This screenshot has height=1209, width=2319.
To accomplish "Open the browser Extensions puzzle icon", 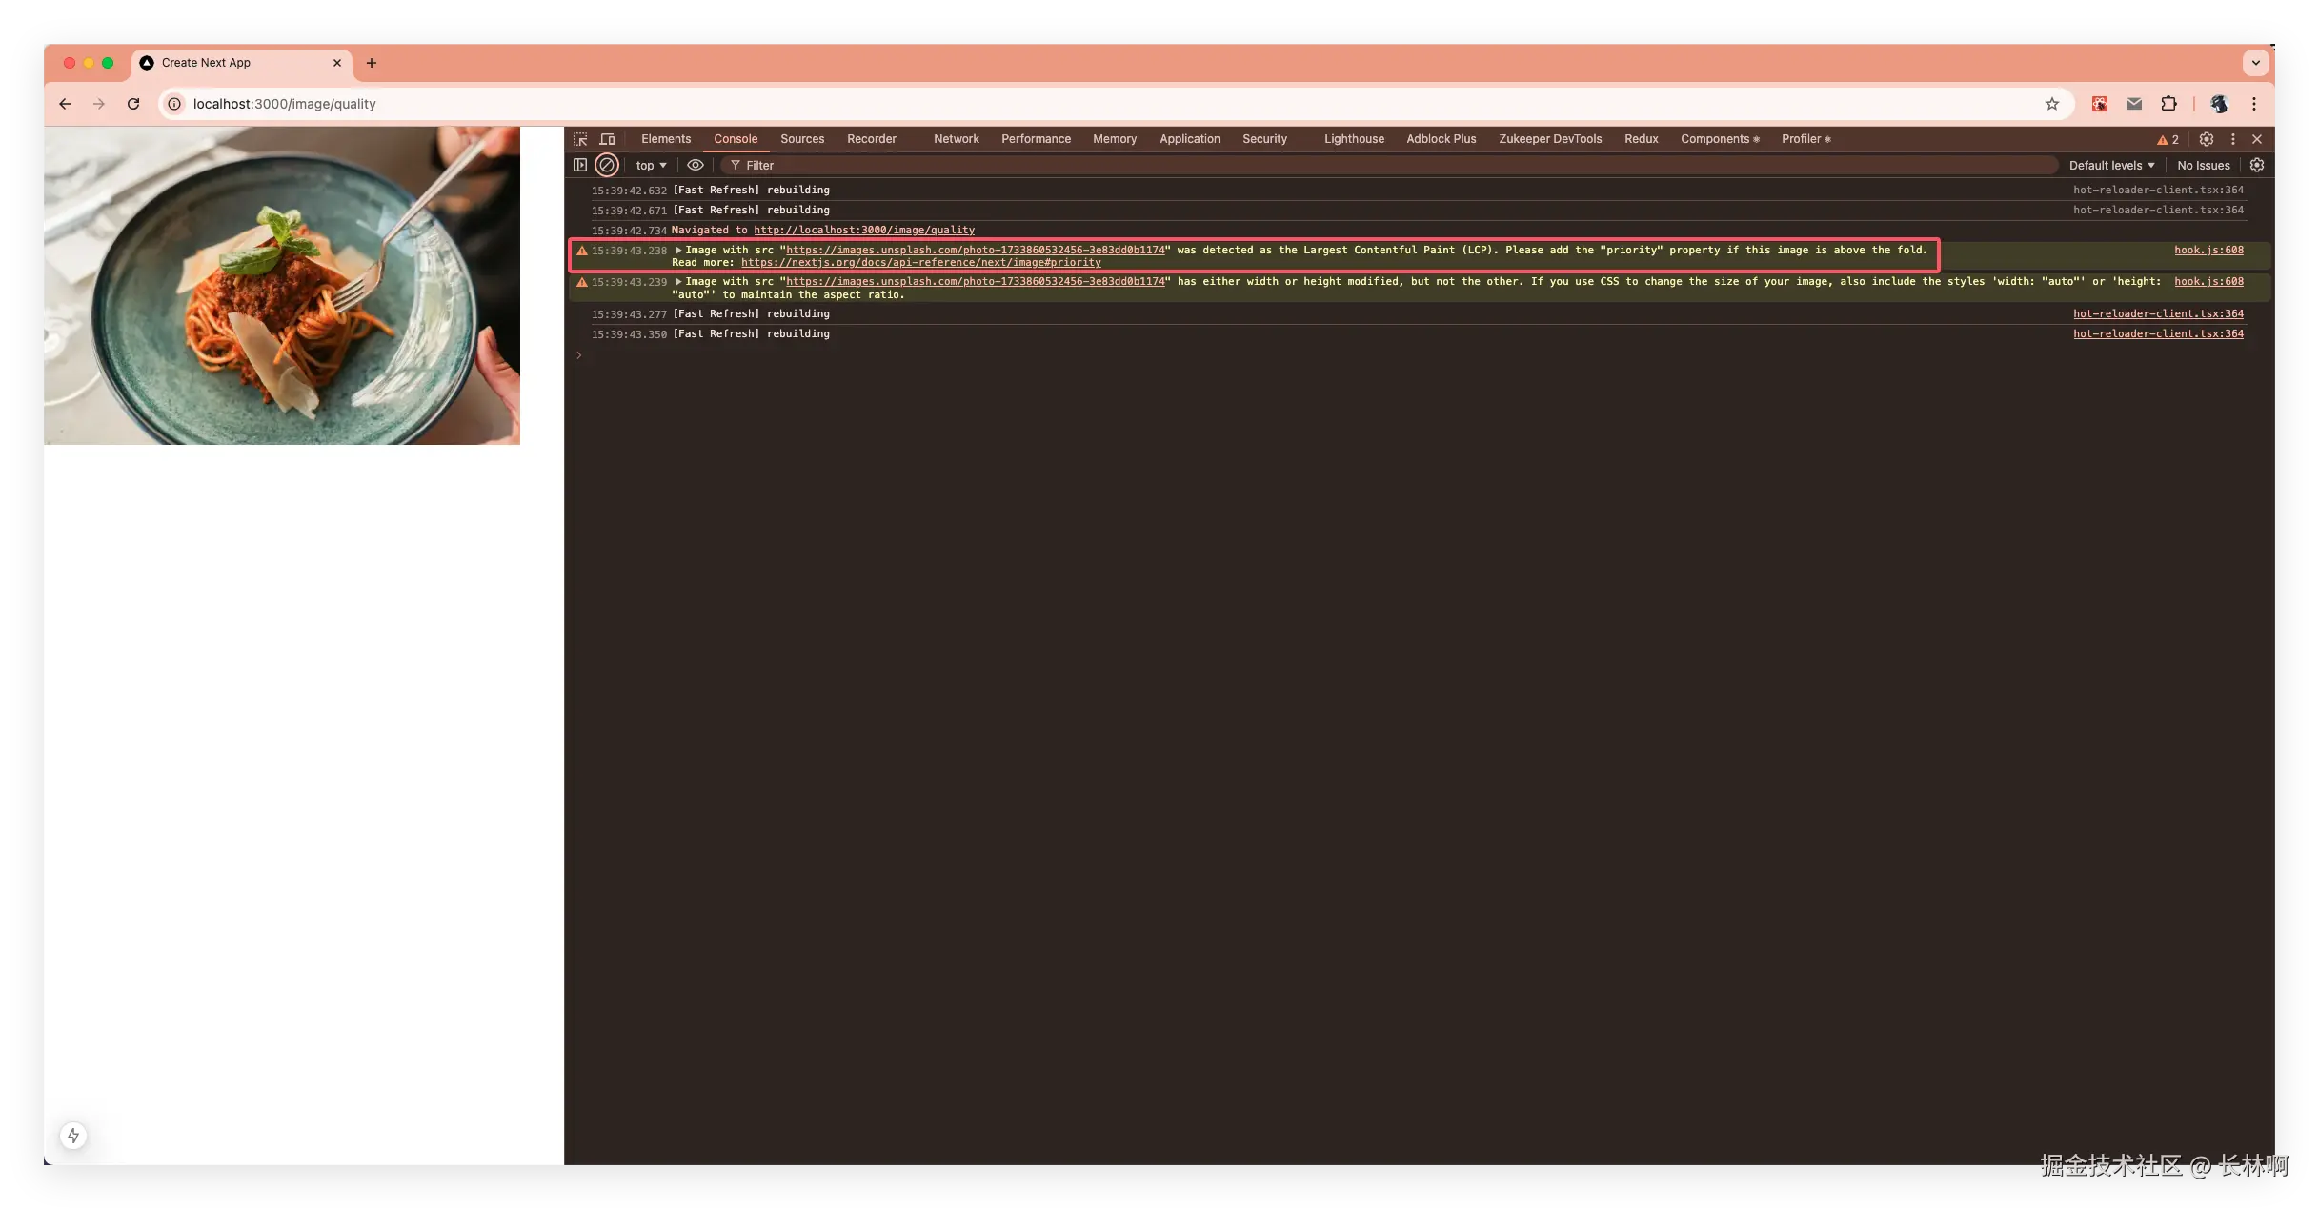I will click(2169, 104).
